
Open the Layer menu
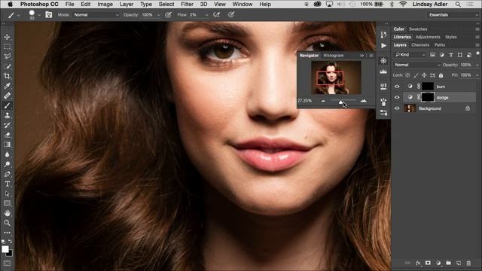(x=127, y=5)
